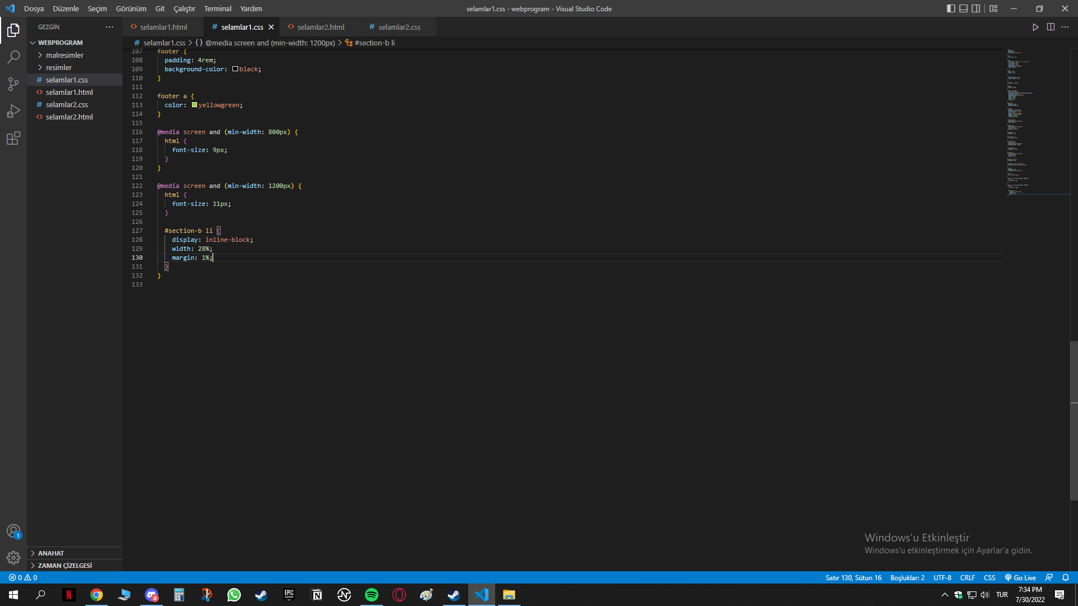Change CRLF end of line sequence

[967, 577]
